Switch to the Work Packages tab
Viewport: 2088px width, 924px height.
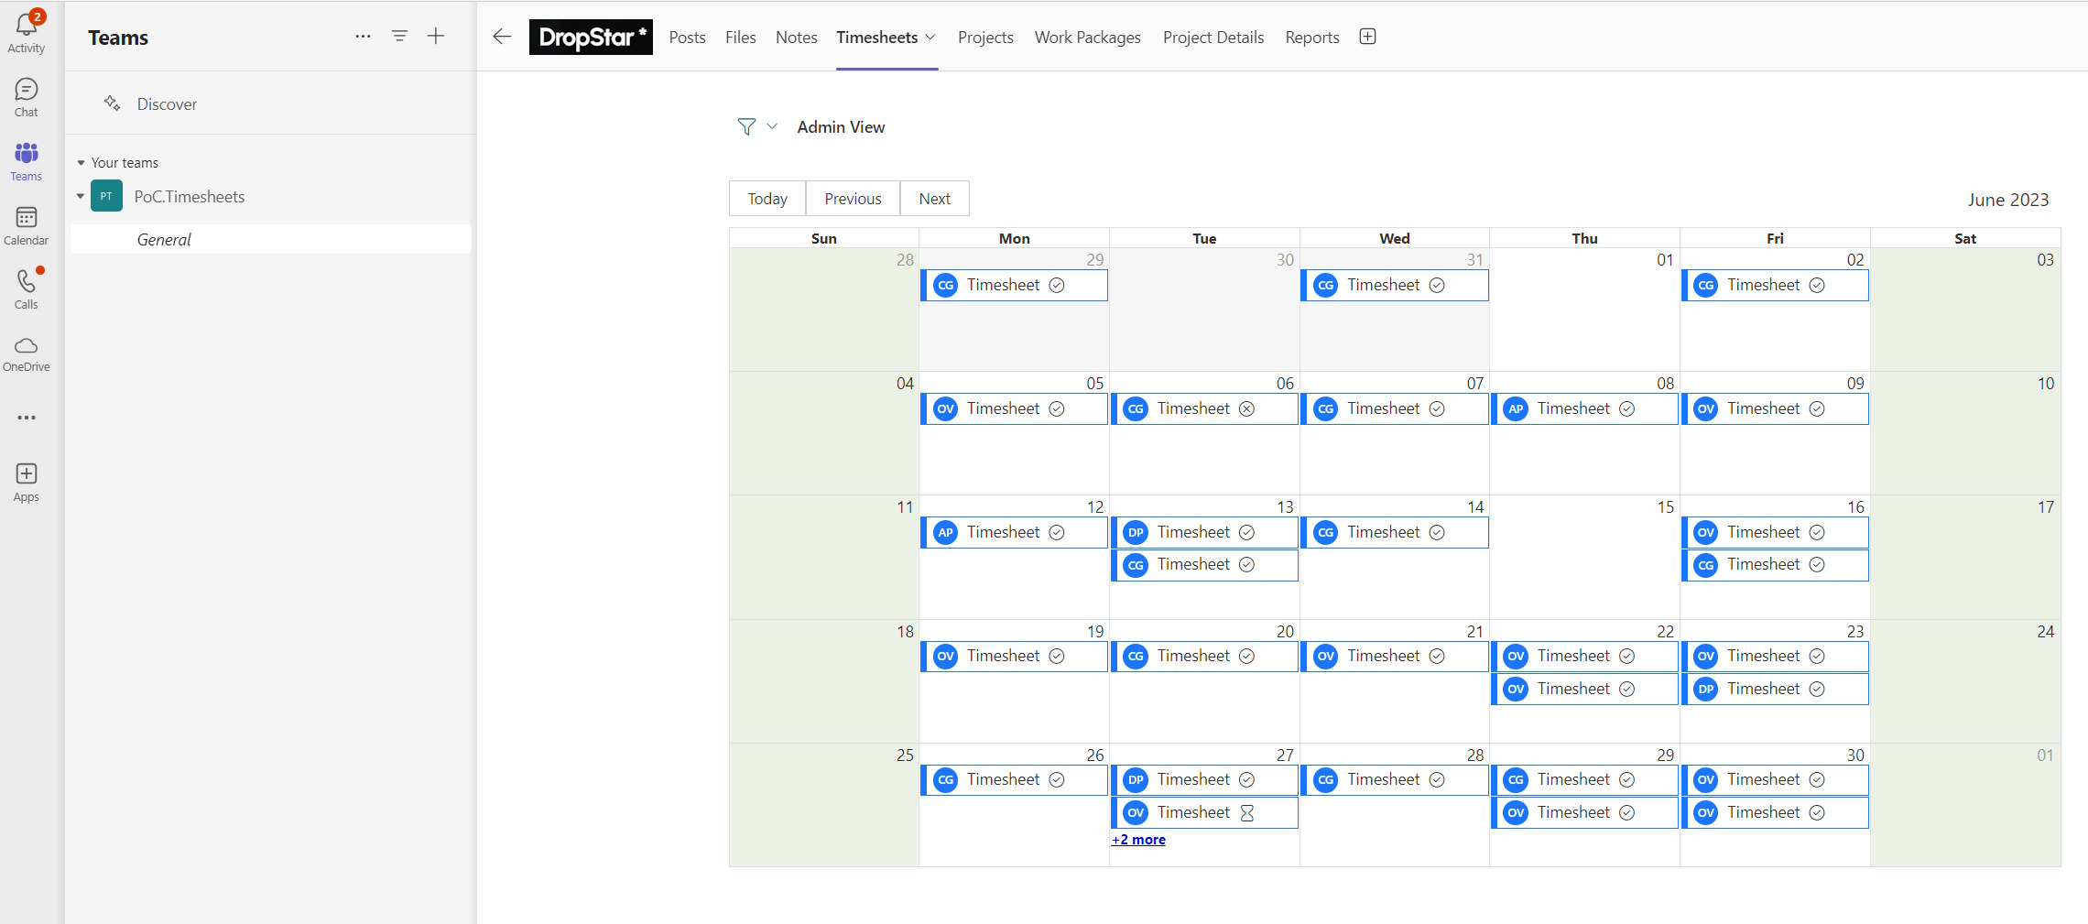point(1087,38)
